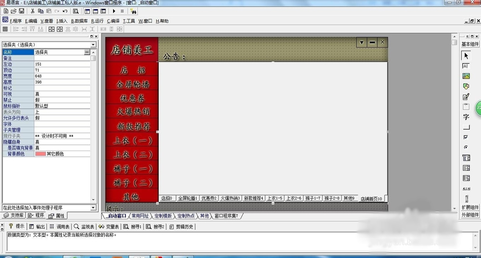Select the pointer arrow tool in component box
481x258 pixels.
pos(466,56)
